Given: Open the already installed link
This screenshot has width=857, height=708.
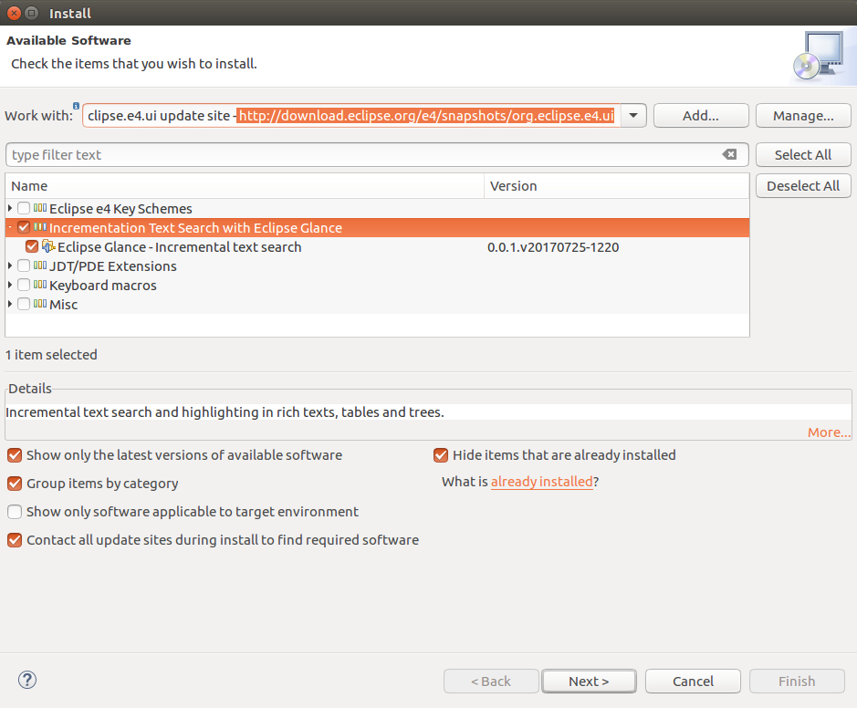Looking at the screenshot, I should coord(541,482).
